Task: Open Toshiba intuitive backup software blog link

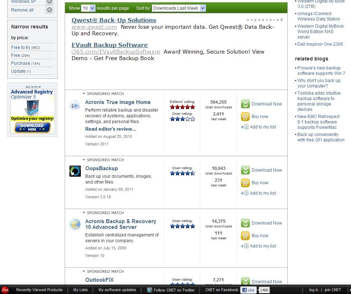Action: 319,101
